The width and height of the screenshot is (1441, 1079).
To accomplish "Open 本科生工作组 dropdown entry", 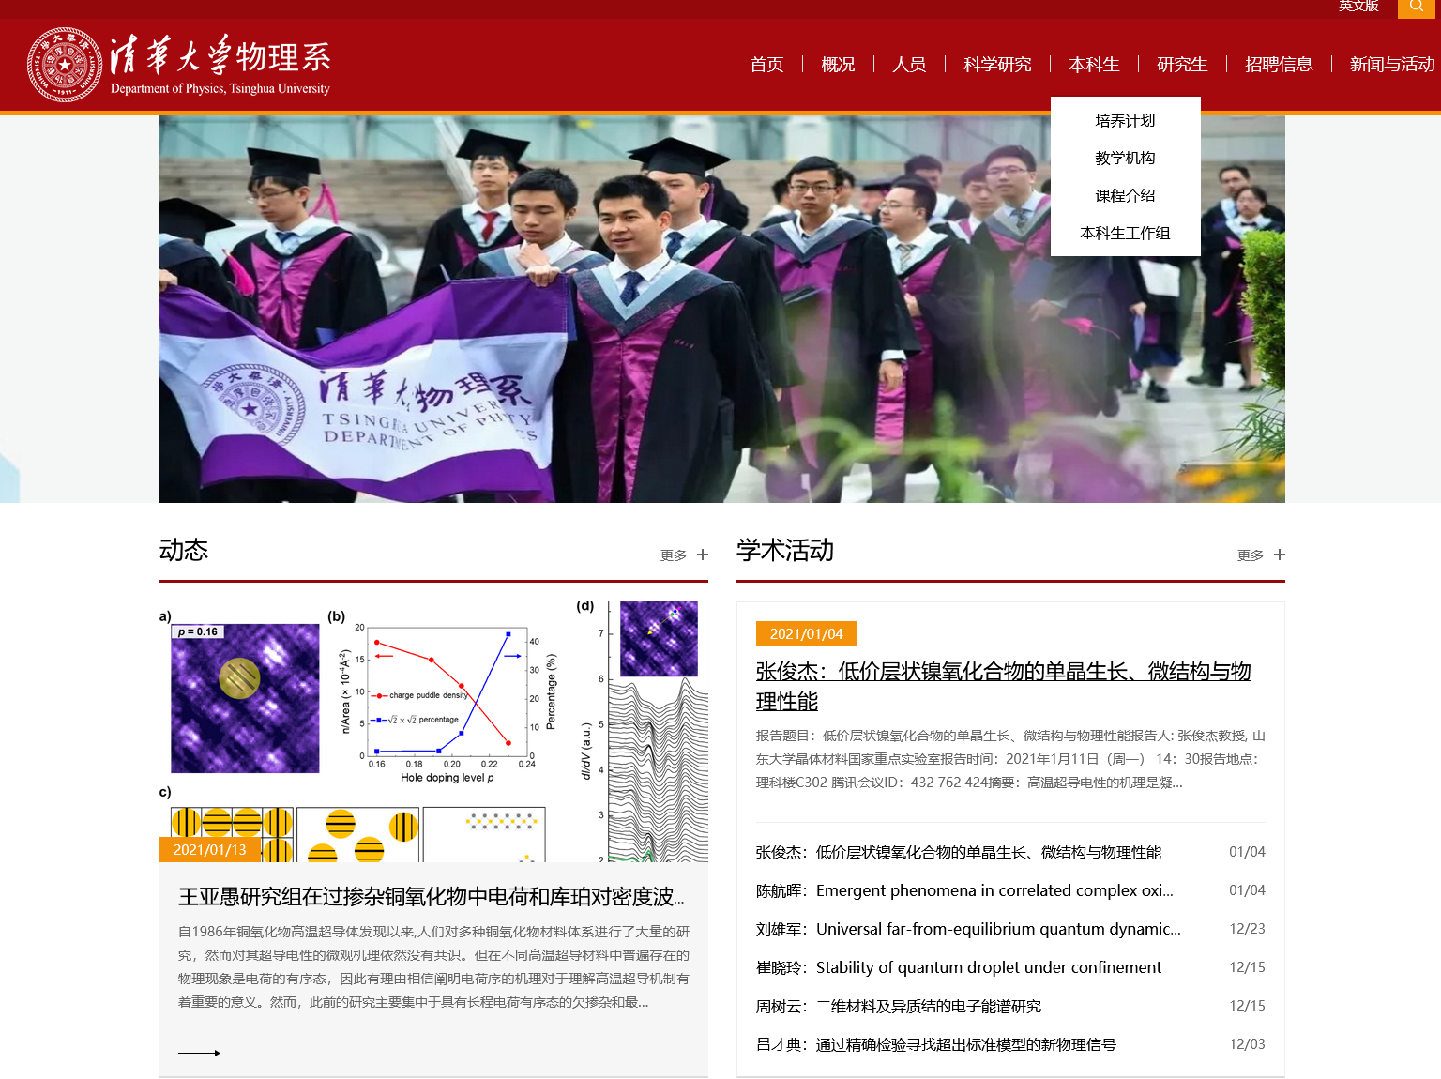I will [1125, 234].
